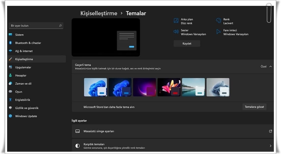Open Karşıtlık temaları via right chevron
281x154 pixels.
(x=271, y=146)
